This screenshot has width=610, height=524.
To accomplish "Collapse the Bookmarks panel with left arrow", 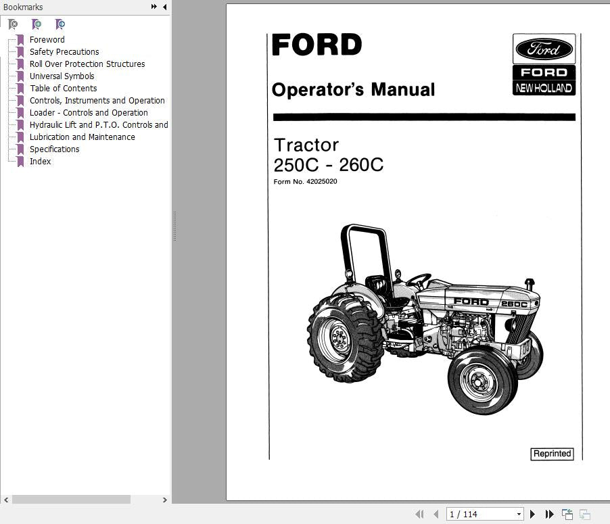I will (164, 7).
